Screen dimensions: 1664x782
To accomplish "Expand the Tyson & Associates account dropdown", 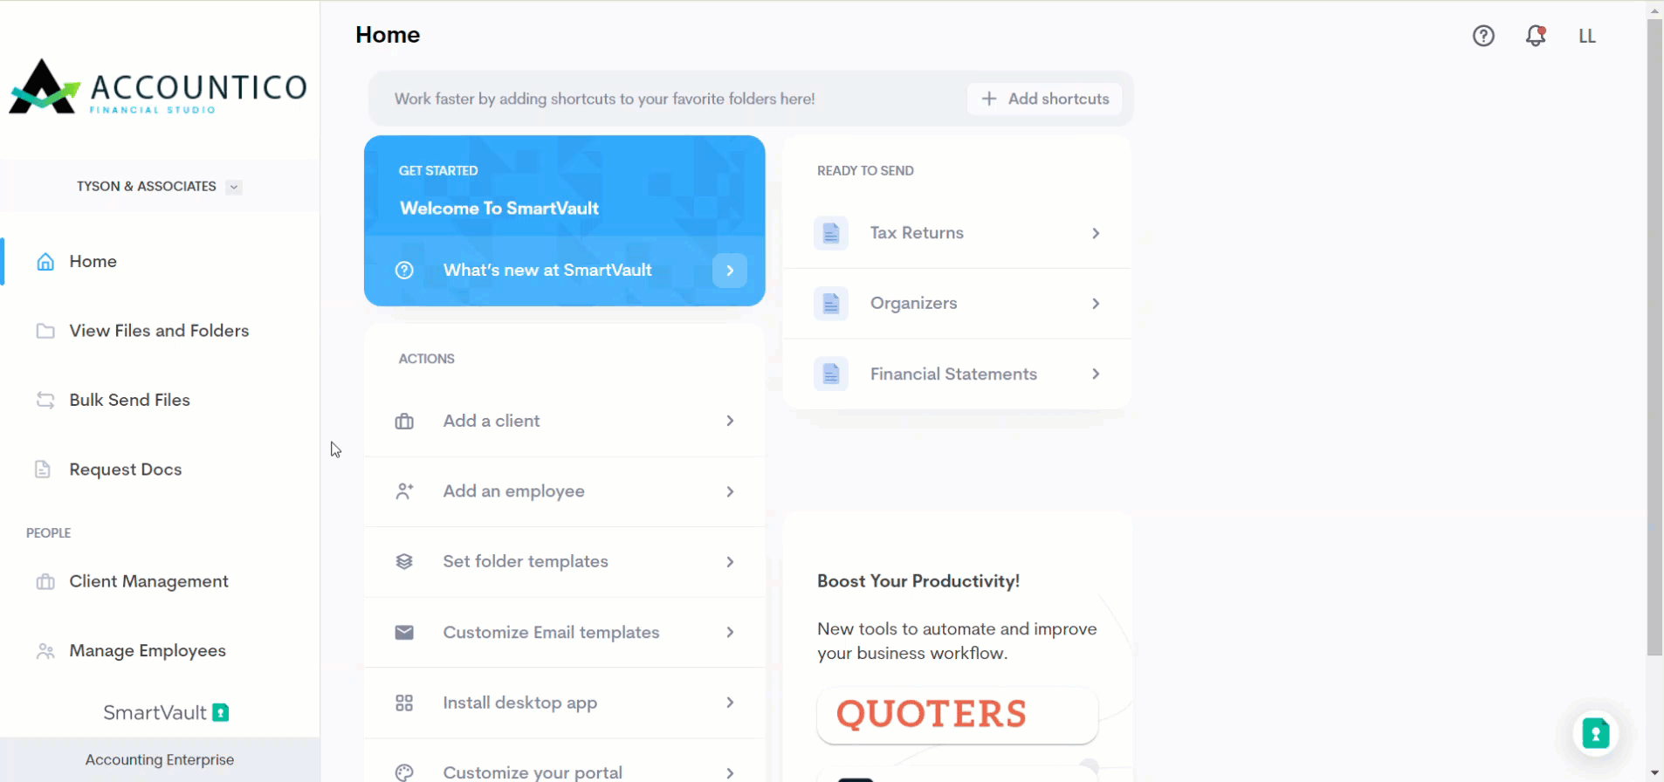I will (233, 187).
